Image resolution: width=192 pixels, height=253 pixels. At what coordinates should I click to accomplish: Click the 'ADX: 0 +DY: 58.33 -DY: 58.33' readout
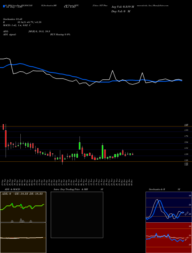22,194
